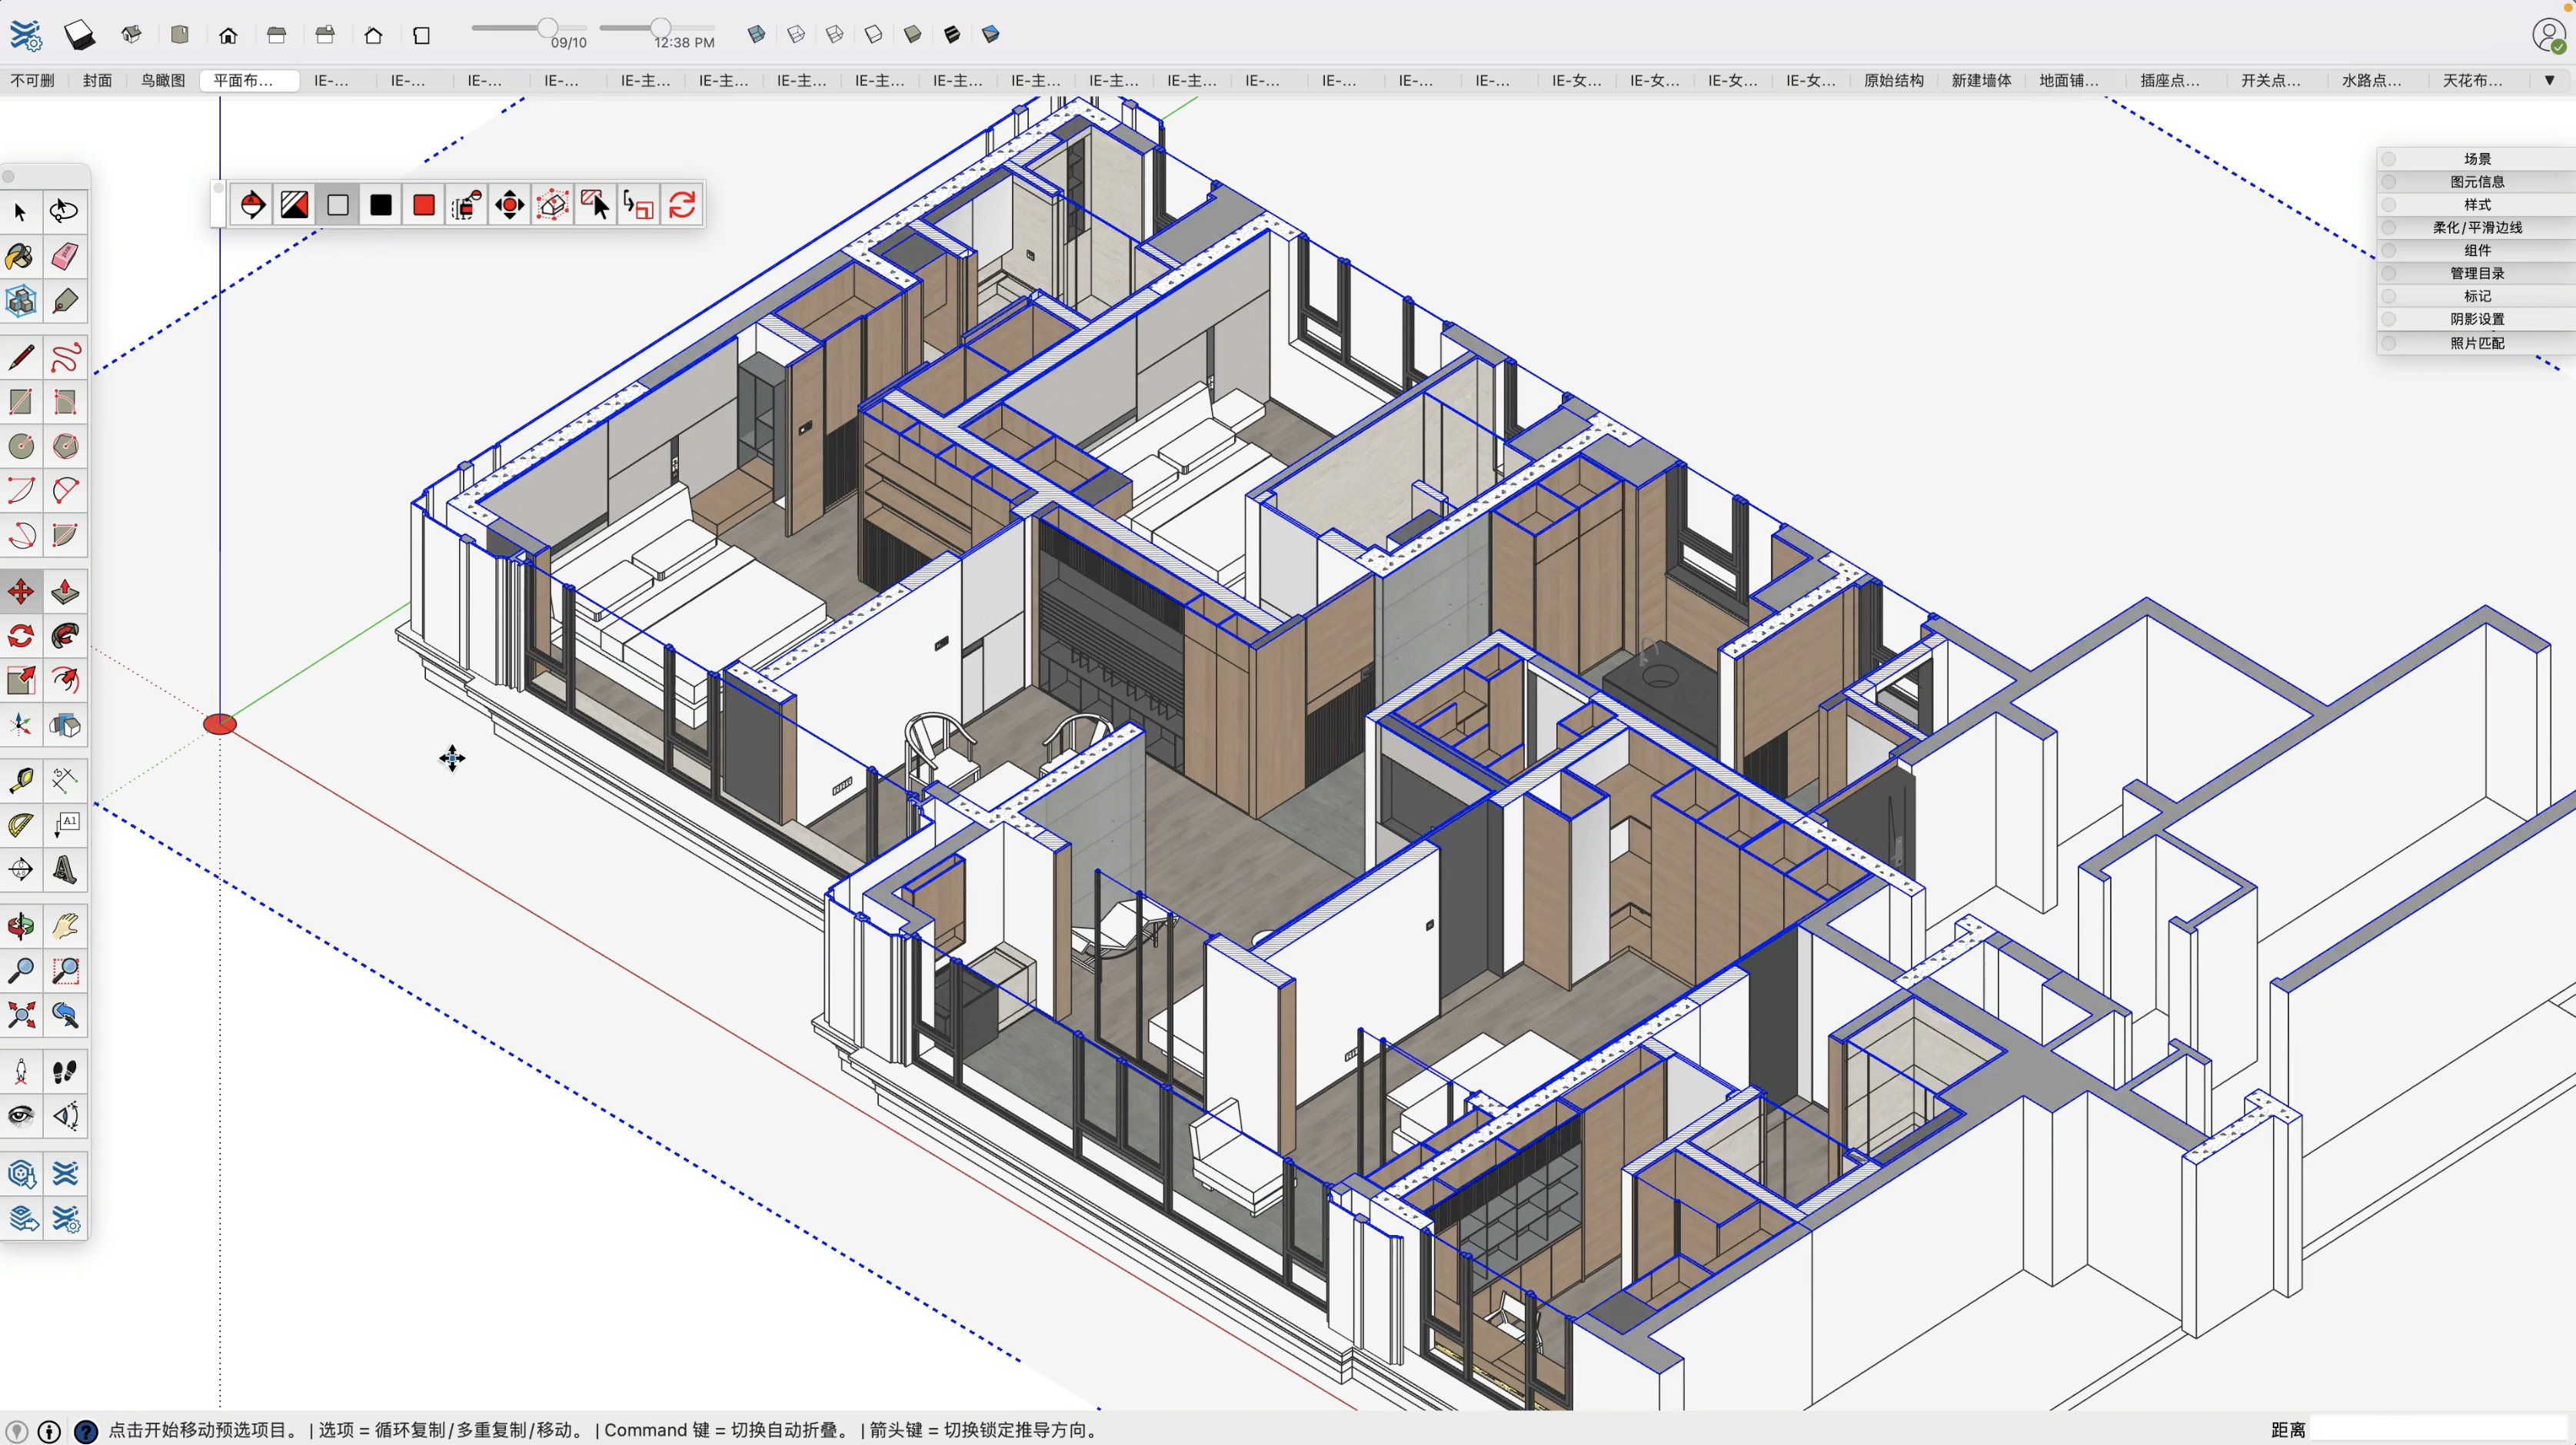Select the Tape Measure tool

point(20,779)
